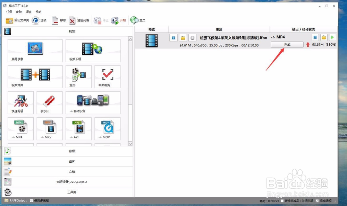Select the -> MKV conversion icon

point(50,129)
